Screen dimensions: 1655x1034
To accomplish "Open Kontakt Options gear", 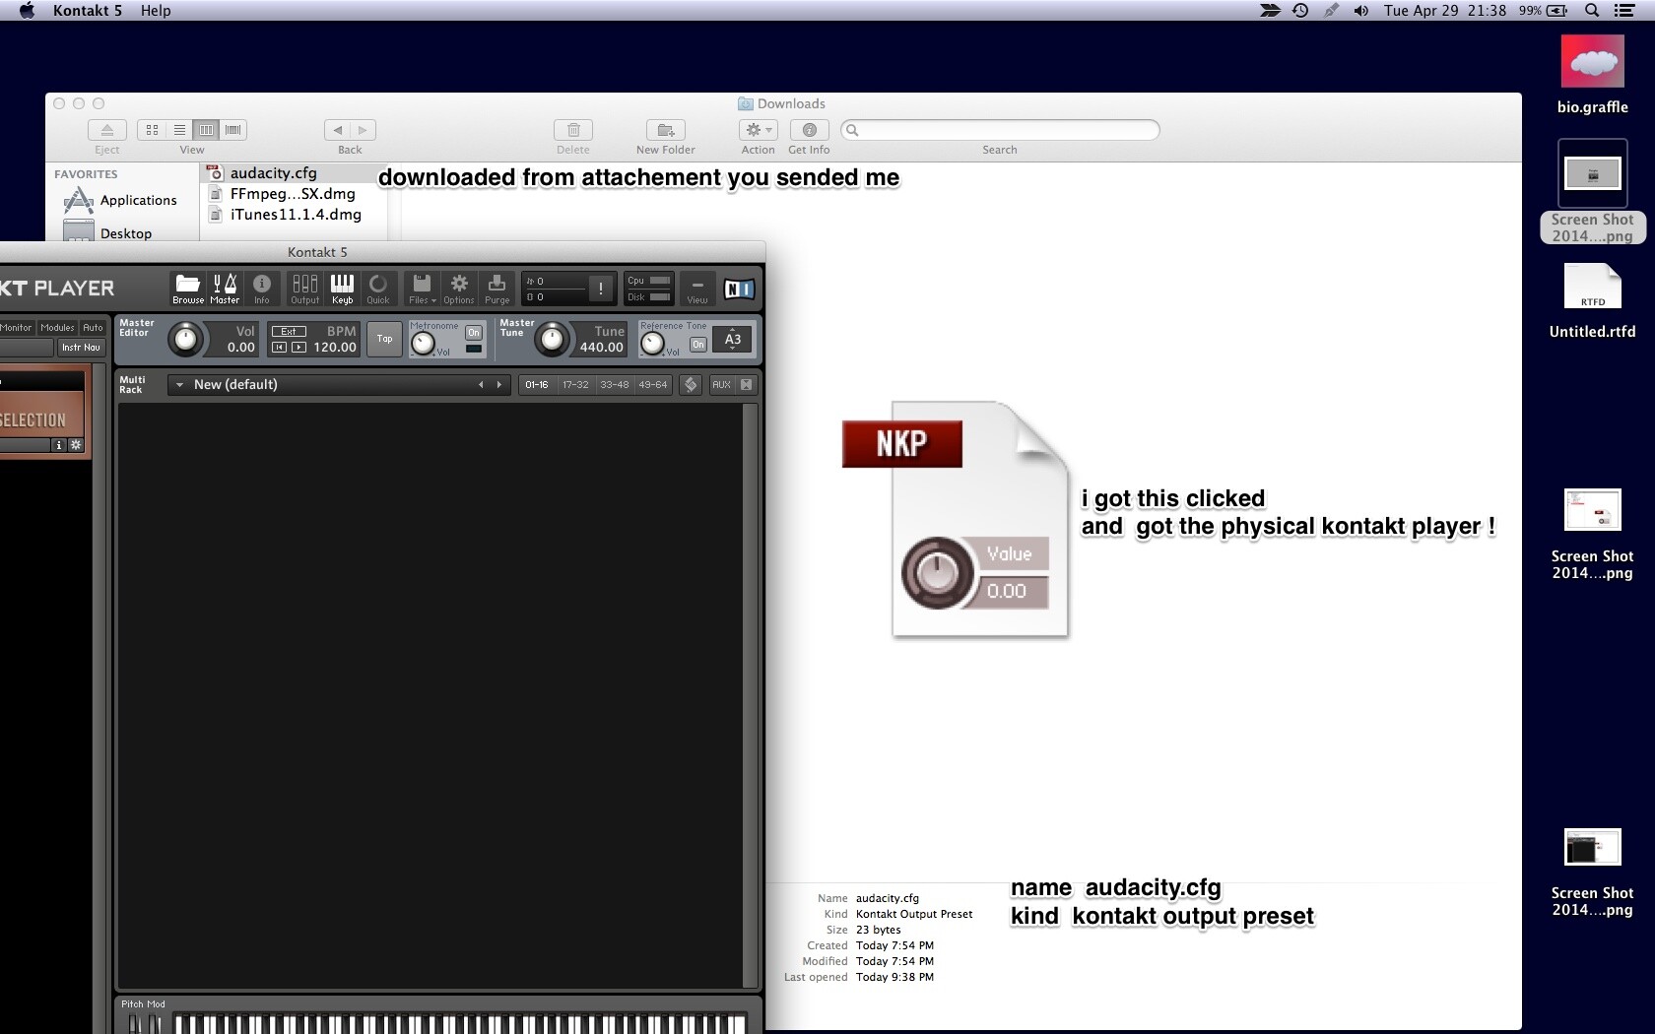I will [459, 288].
